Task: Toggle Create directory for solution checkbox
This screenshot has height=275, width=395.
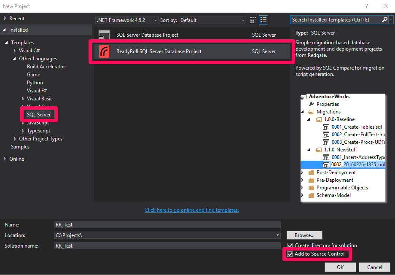Action: [x=290, y=245]
